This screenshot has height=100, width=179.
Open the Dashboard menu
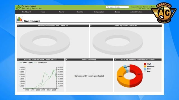(27, 12)
